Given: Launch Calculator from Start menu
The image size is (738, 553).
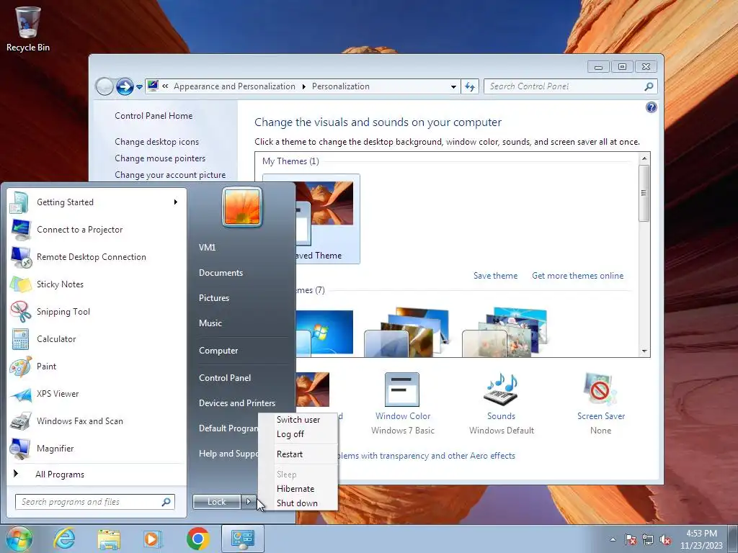Looking at the screenshot, I should [x=97, y=339].
